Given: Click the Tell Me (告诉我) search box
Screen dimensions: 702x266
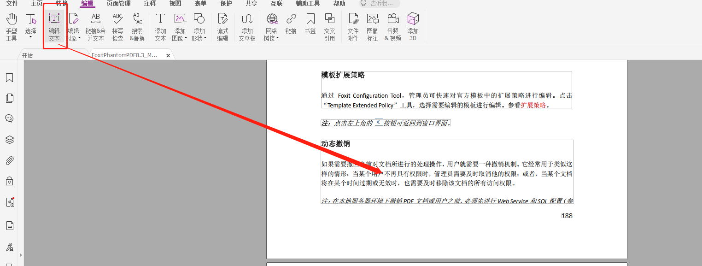Looking at the screenshot, I should pyautogui.click(x=381, y=4).
